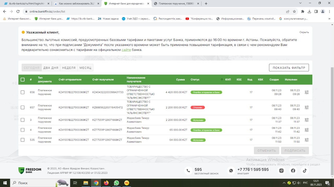Switch to Платежное поручение browser tab
This screenshot has width=334, height=187.
pos(176,4)
